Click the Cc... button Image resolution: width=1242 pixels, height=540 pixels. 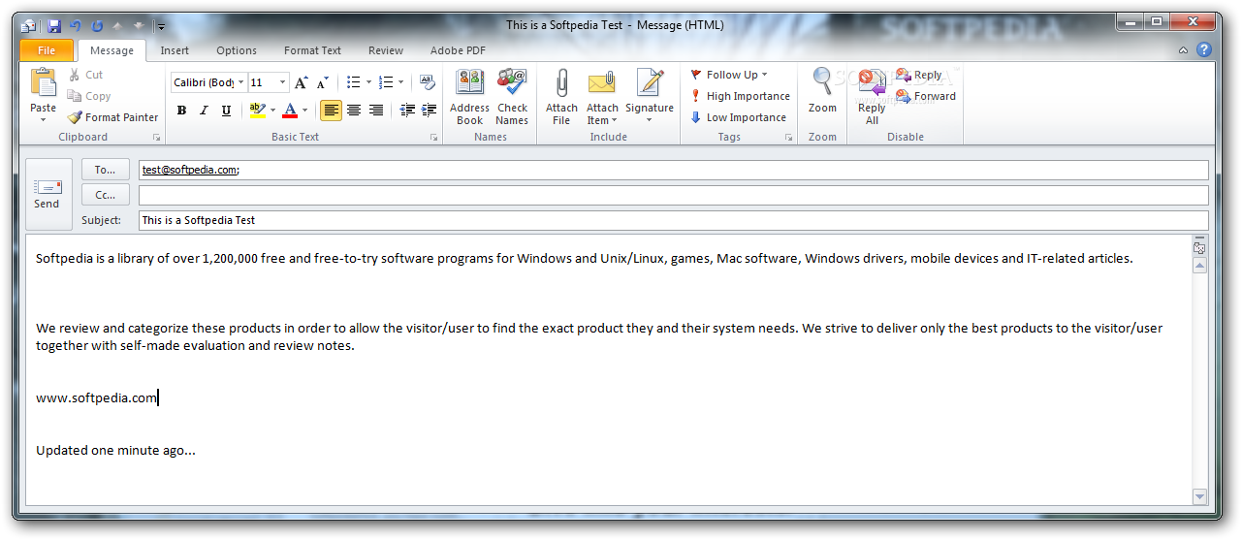pyautogui.click(x=105, y=195)
